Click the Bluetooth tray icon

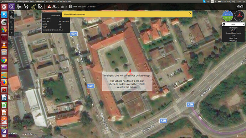point(216,1)
